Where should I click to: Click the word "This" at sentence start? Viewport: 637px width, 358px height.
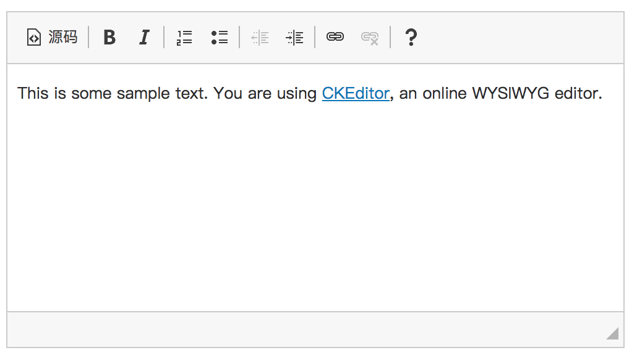pyautogui.click(x=33, y=94)
